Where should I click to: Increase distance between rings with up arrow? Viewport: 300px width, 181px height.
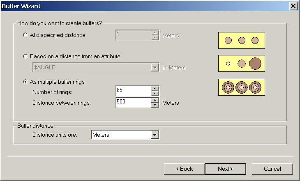coord(155,100)
